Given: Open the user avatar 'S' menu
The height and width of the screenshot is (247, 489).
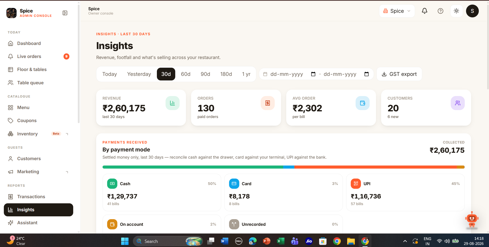Looking at the screenshot, I should (472, 11).
